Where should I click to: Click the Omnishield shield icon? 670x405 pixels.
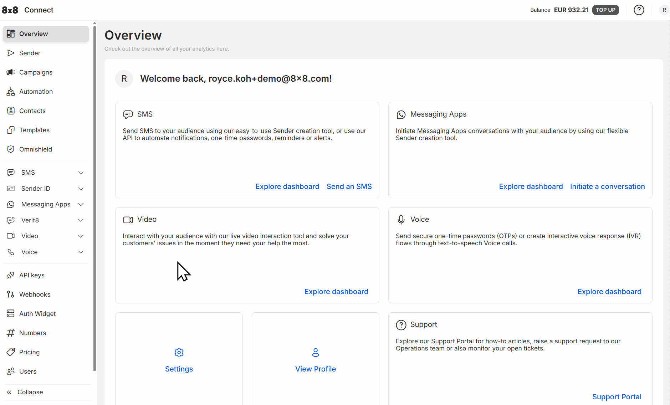tap(11, 149)
